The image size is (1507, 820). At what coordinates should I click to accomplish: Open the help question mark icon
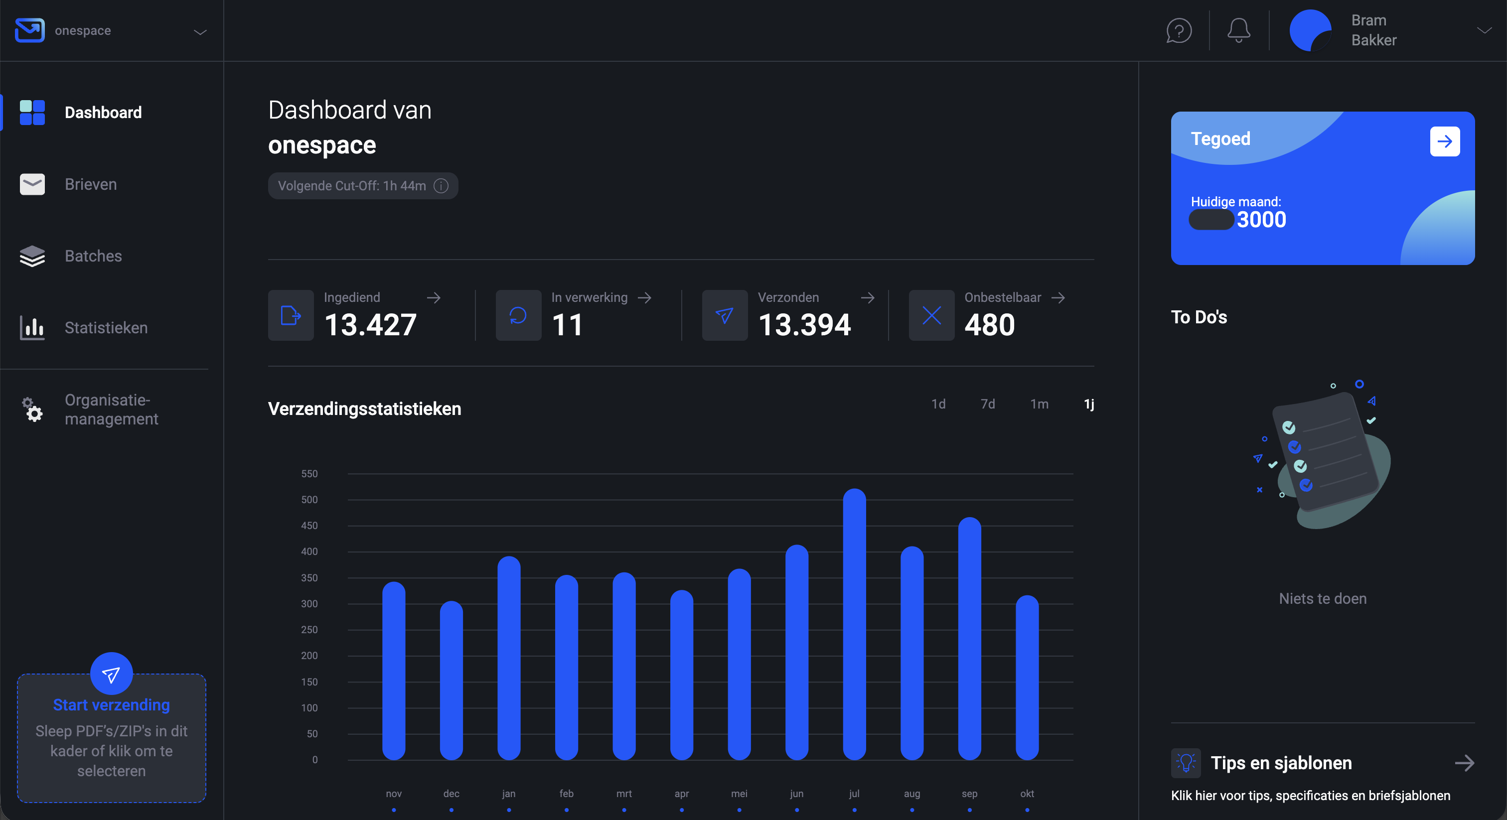(1178, 30)
